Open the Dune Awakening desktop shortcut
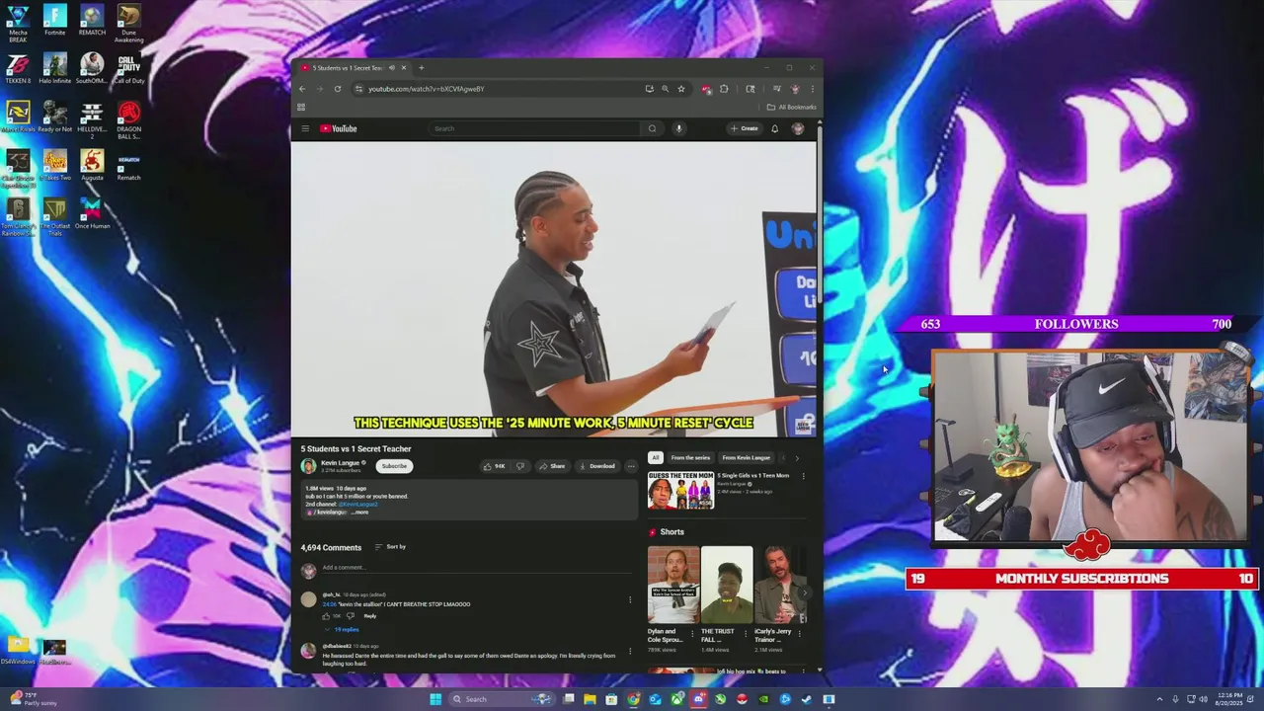Screen dimensions: 1264x711 coord(128,24)
